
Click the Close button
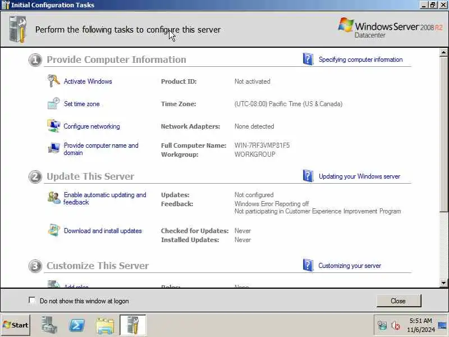click(x=398, y=300)
